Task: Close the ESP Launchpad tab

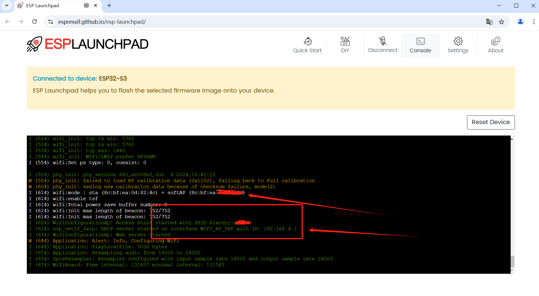Action: point(96,5)
